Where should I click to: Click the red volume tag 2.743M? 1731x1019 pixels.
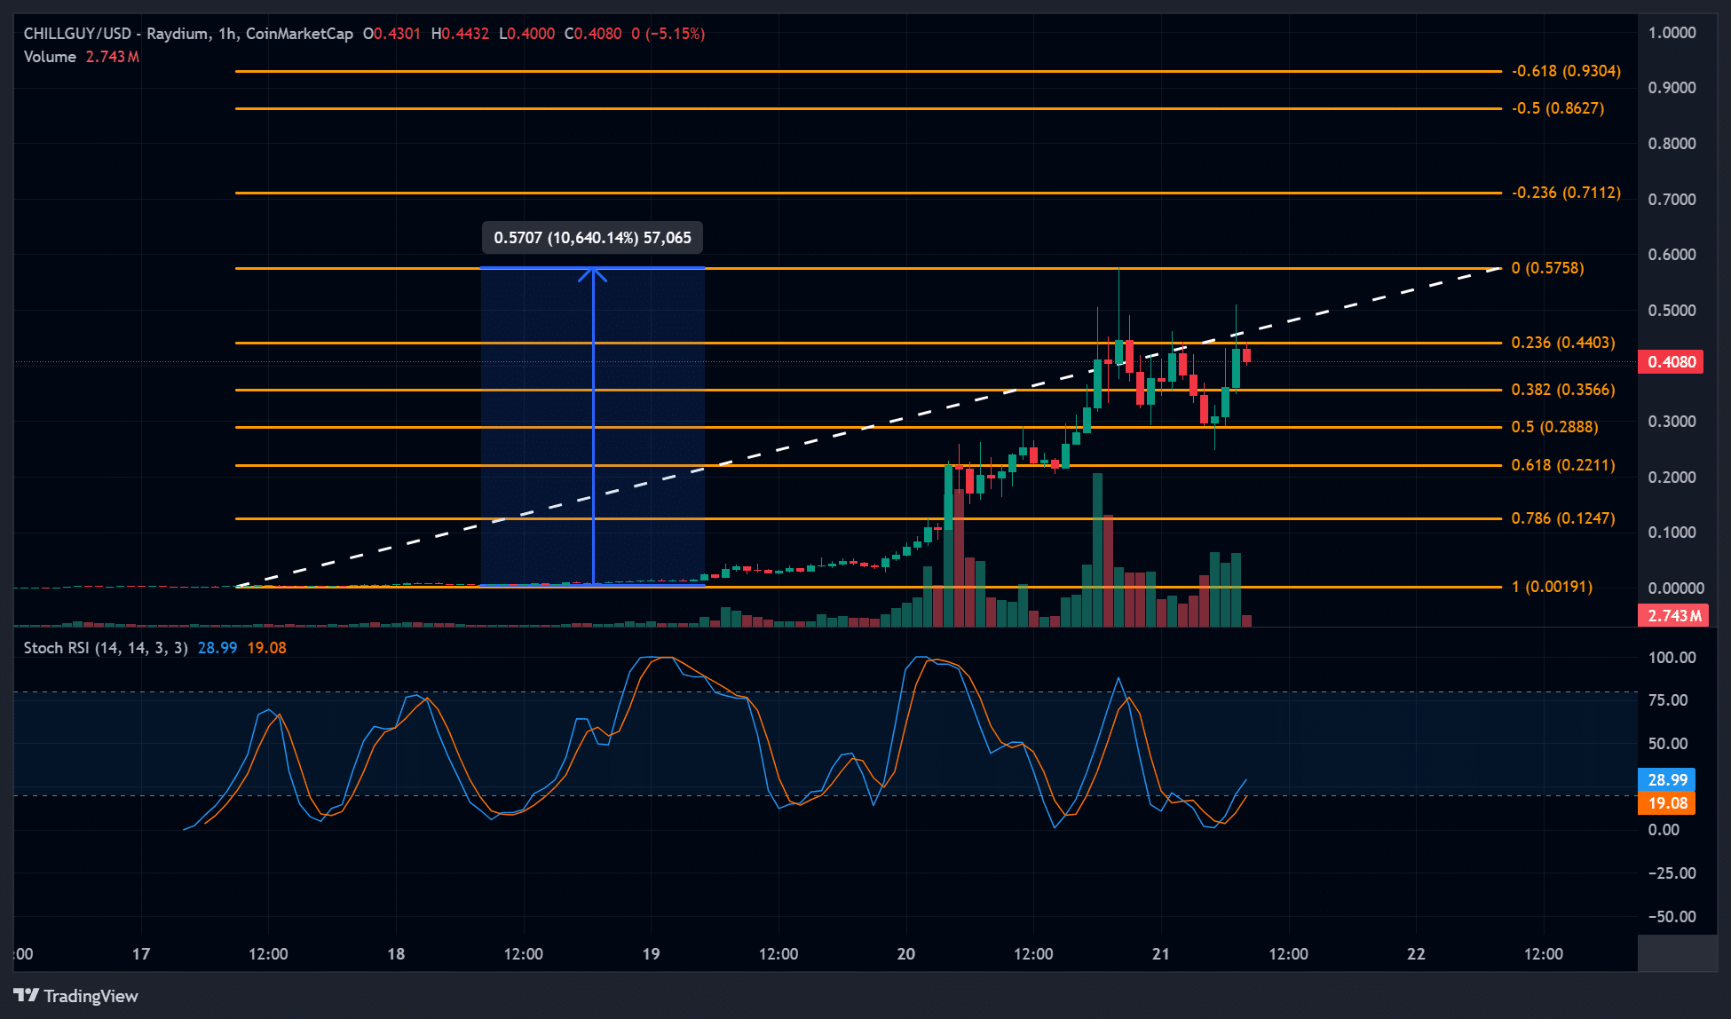click(x=1673, y=616)
